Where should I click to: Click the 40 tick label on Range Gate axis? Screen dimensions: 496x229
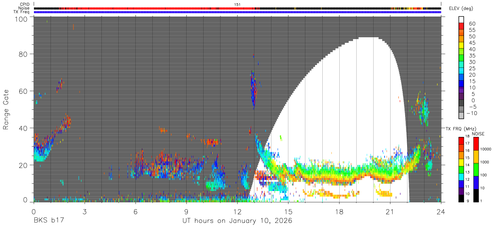(23, 128)
